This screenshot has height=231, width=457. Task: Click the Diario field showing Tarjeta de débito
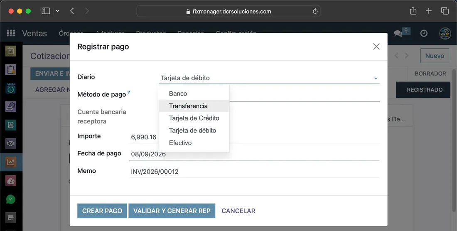pos(269,78)
